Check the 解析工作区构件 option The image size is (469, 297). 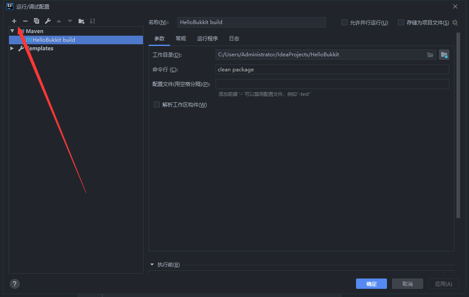click(157, 104)
